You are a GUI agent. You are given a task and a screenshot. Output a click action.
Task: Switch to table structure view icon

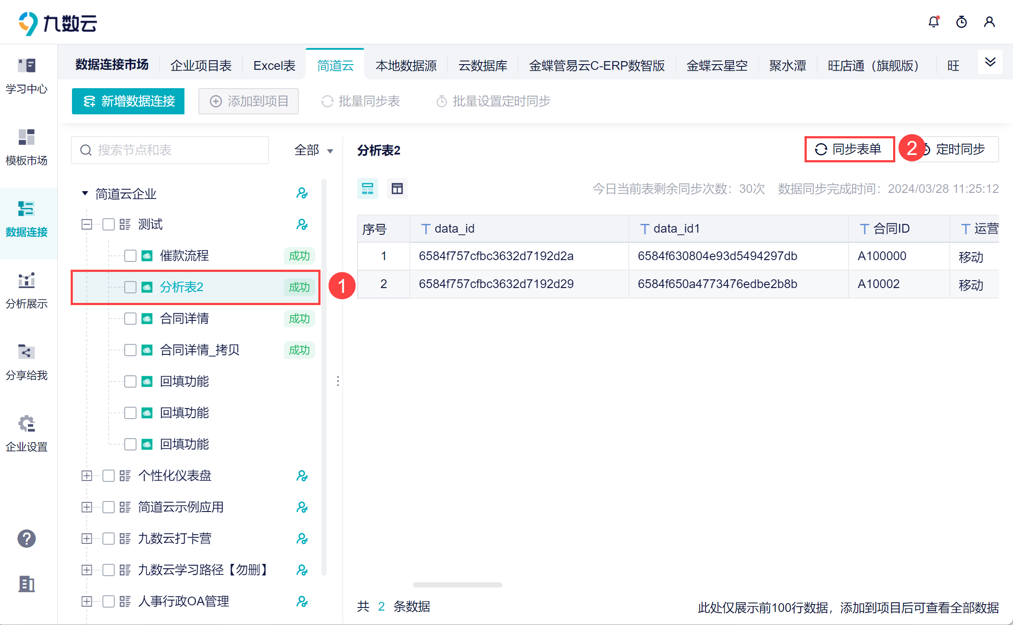pyautogui.click(x=397, y=189)
